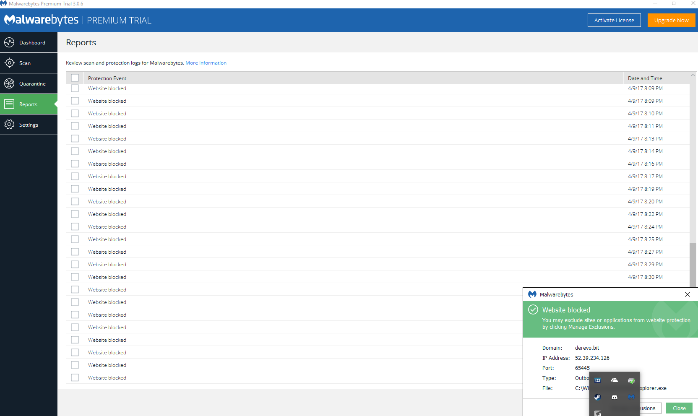Image resolution: width=698 pixels, height=416 pixels.
Task: Click the port value "65445" in the popup
Action: tap(582, 368)
